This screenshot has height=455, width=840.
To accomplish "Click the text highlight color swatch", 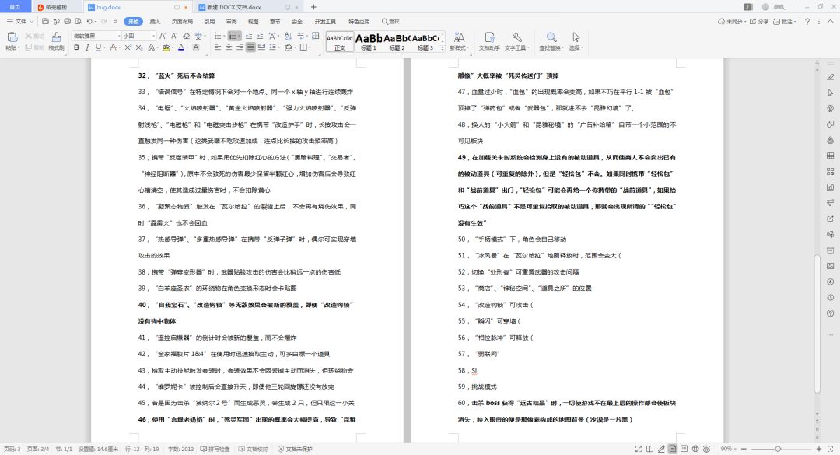I will coord(166,47).
